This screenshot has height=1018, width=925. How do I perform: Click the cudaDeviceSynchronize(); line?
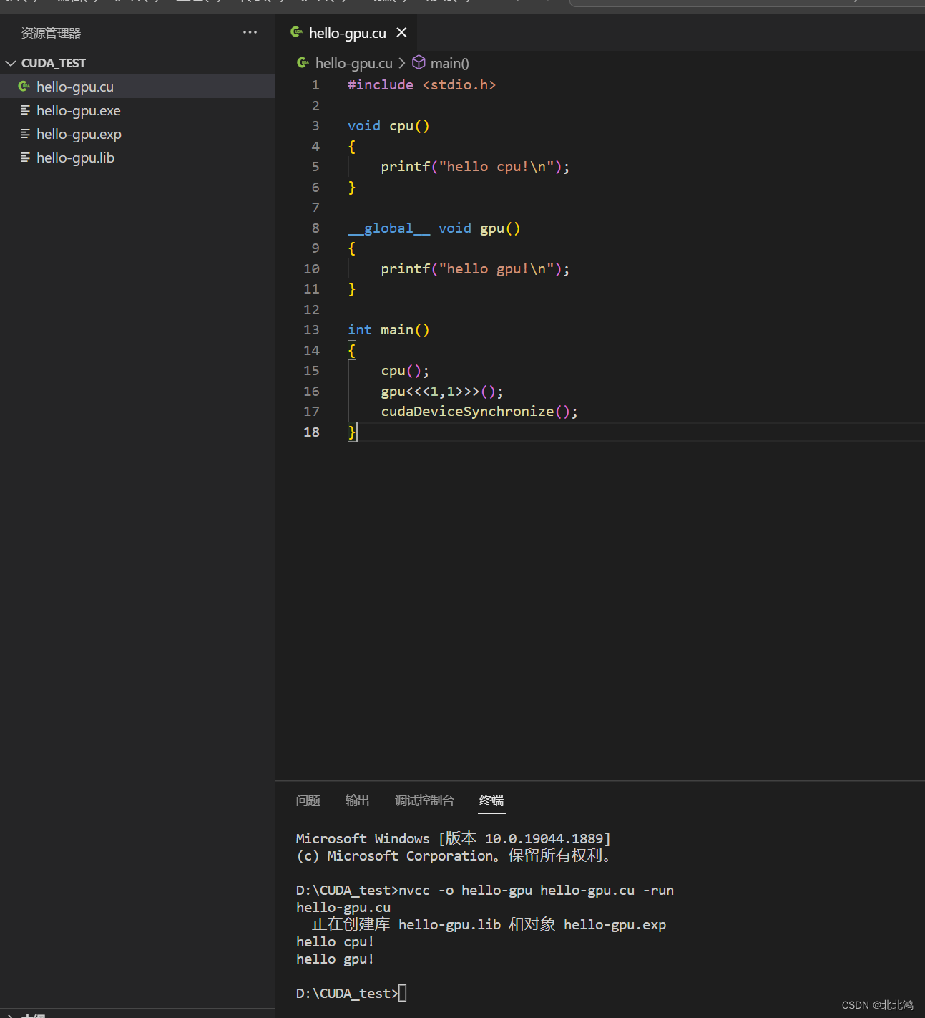(479, 412)
